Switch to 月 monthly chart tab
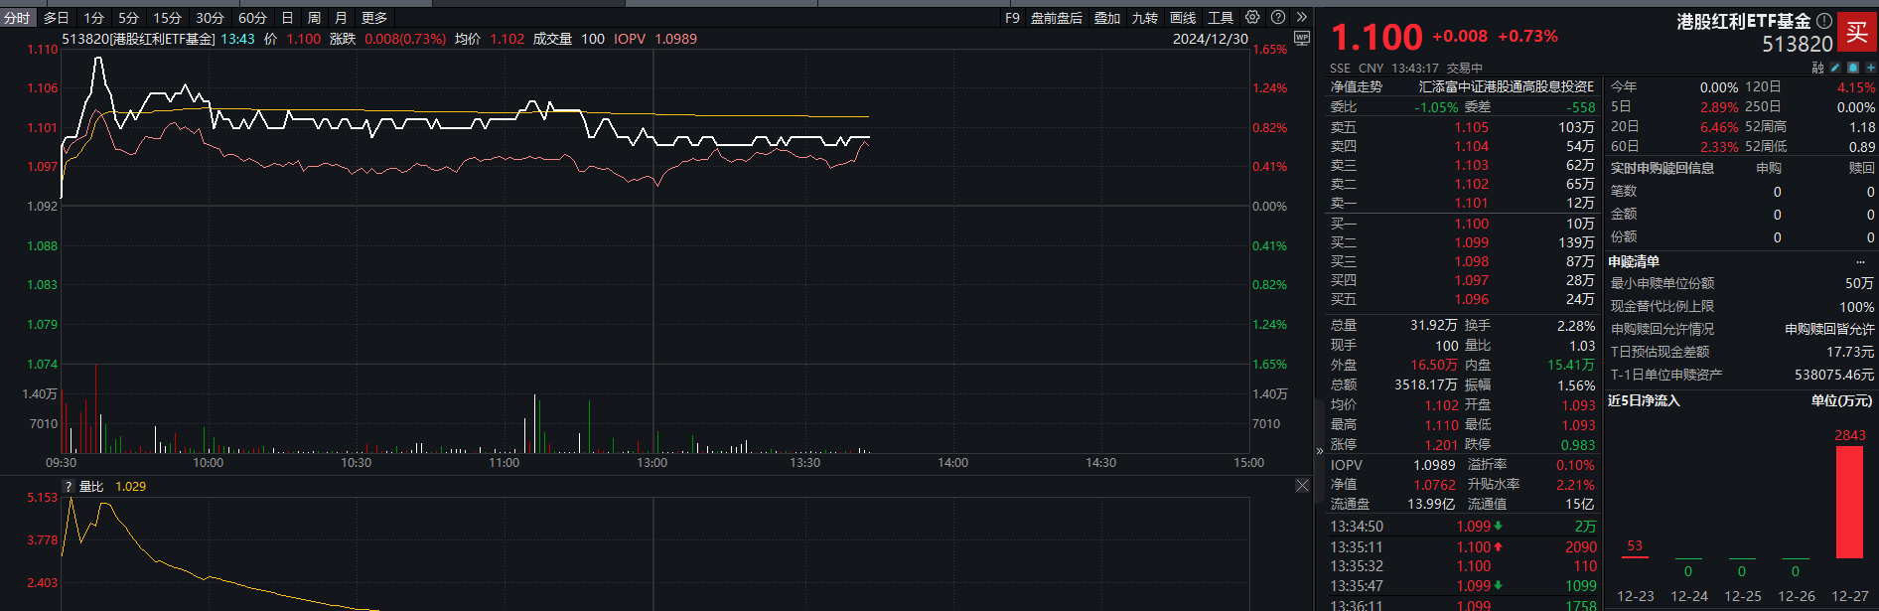The width and height of the screenshot is (1879, 611). coord(341,18)
